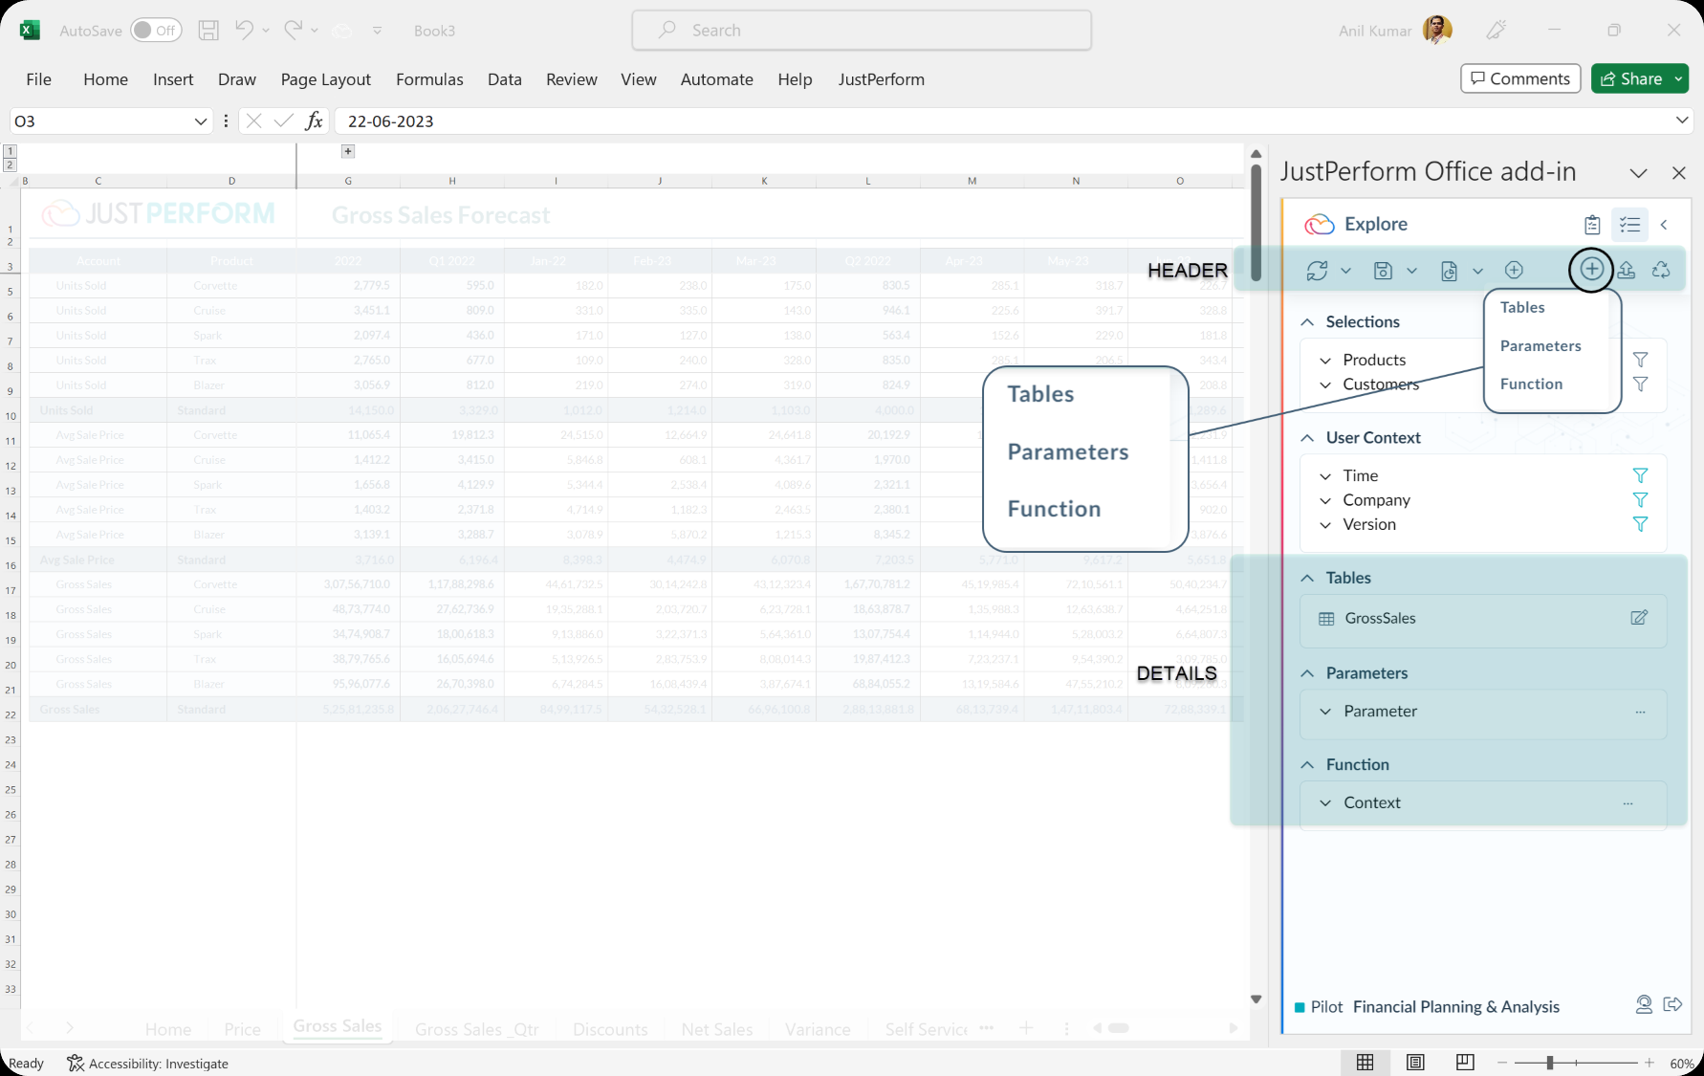Toggle the filter icon beside Time

[1642, 475]
